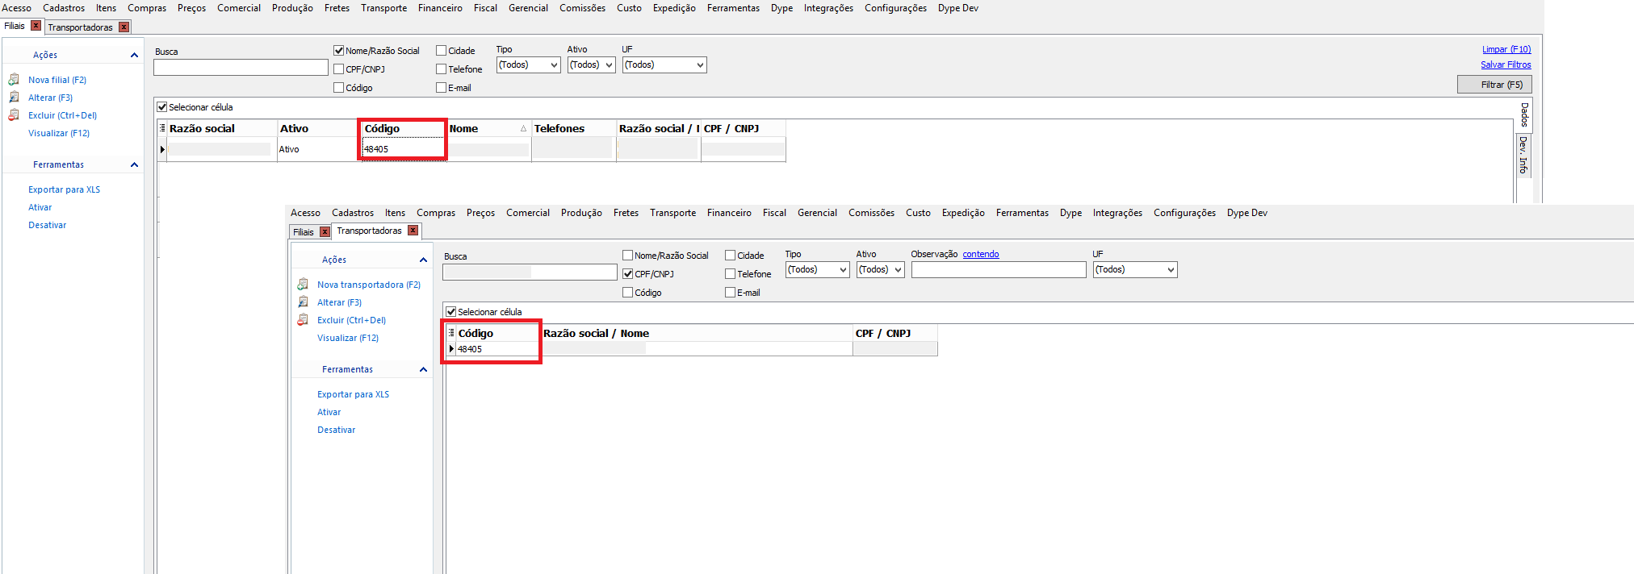
Task: Click Exportar para XLS in back window
Action: tap(65, 189)
